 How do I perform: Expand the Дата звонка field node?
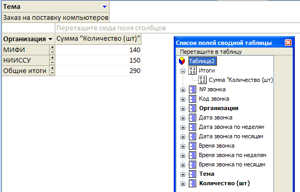[x=183, y=118]
